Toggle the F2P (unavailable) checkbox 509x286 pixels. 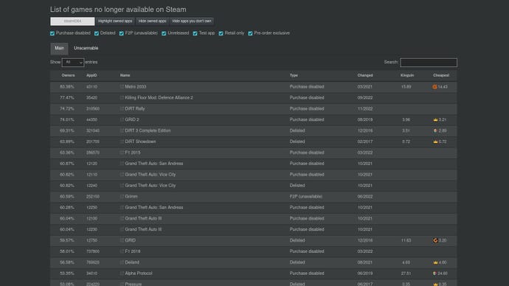point(122,33)
